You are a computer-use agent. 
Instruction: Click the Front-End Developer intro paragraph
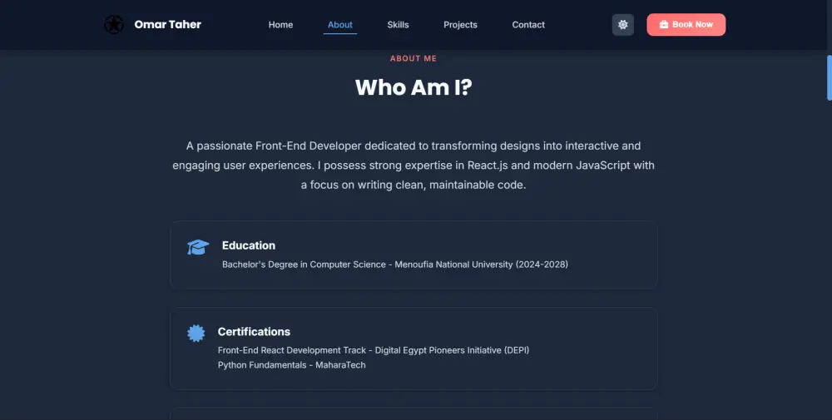[414, 165]
